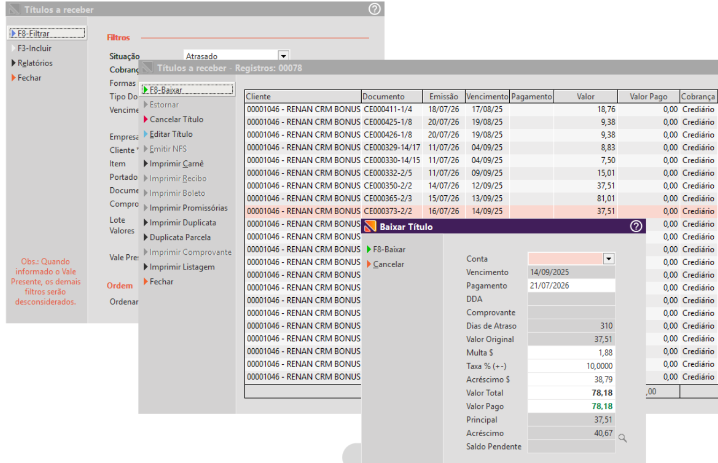Click Fechar in the back filter window
Image resolution: width=718 pixels, height=463 pixels.
pos(29,78)
